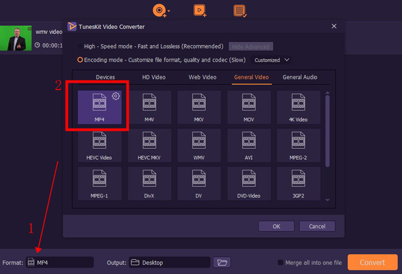Viewport: 402px width, 274px height.
Task: Open MP4 format settings gear
Action: [116, 96]
